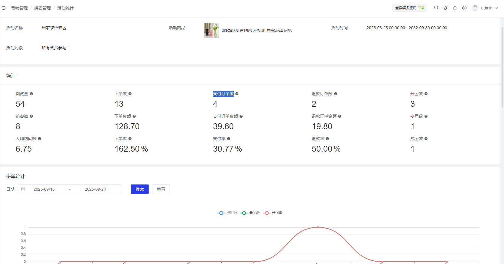Click the rocket icon in the header

tap(446, 8)
